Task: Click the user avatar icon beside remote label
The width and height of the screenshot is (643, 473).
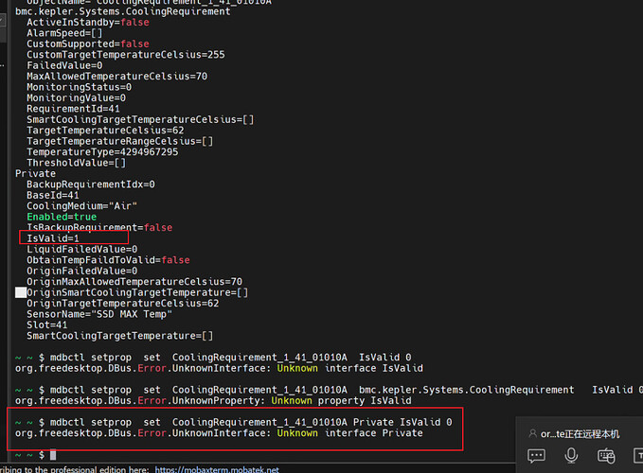Action: (x=532, y=433)
